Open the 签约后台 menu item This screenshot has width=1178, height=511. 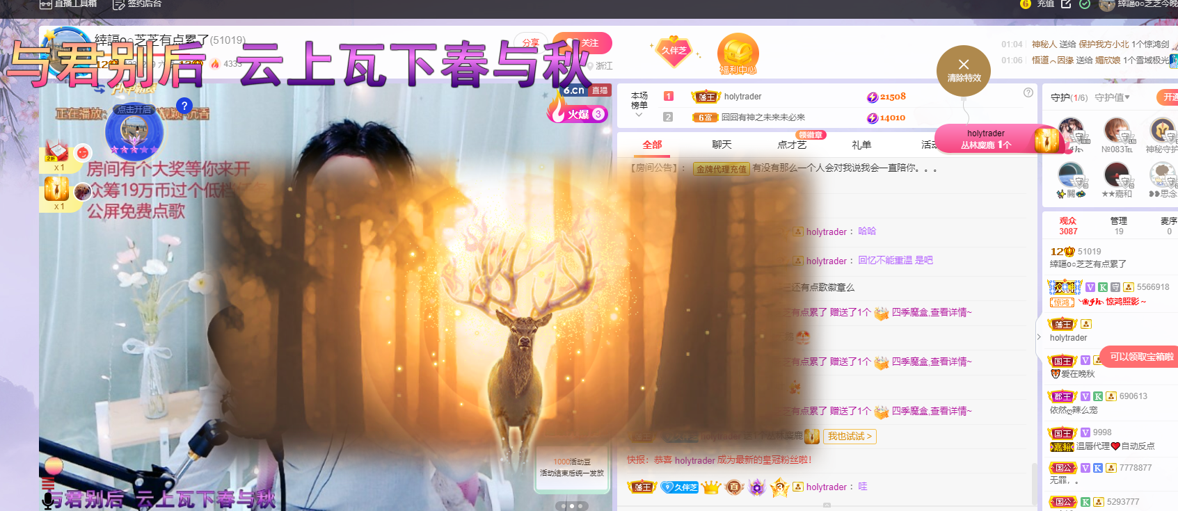tap(137, 3)
